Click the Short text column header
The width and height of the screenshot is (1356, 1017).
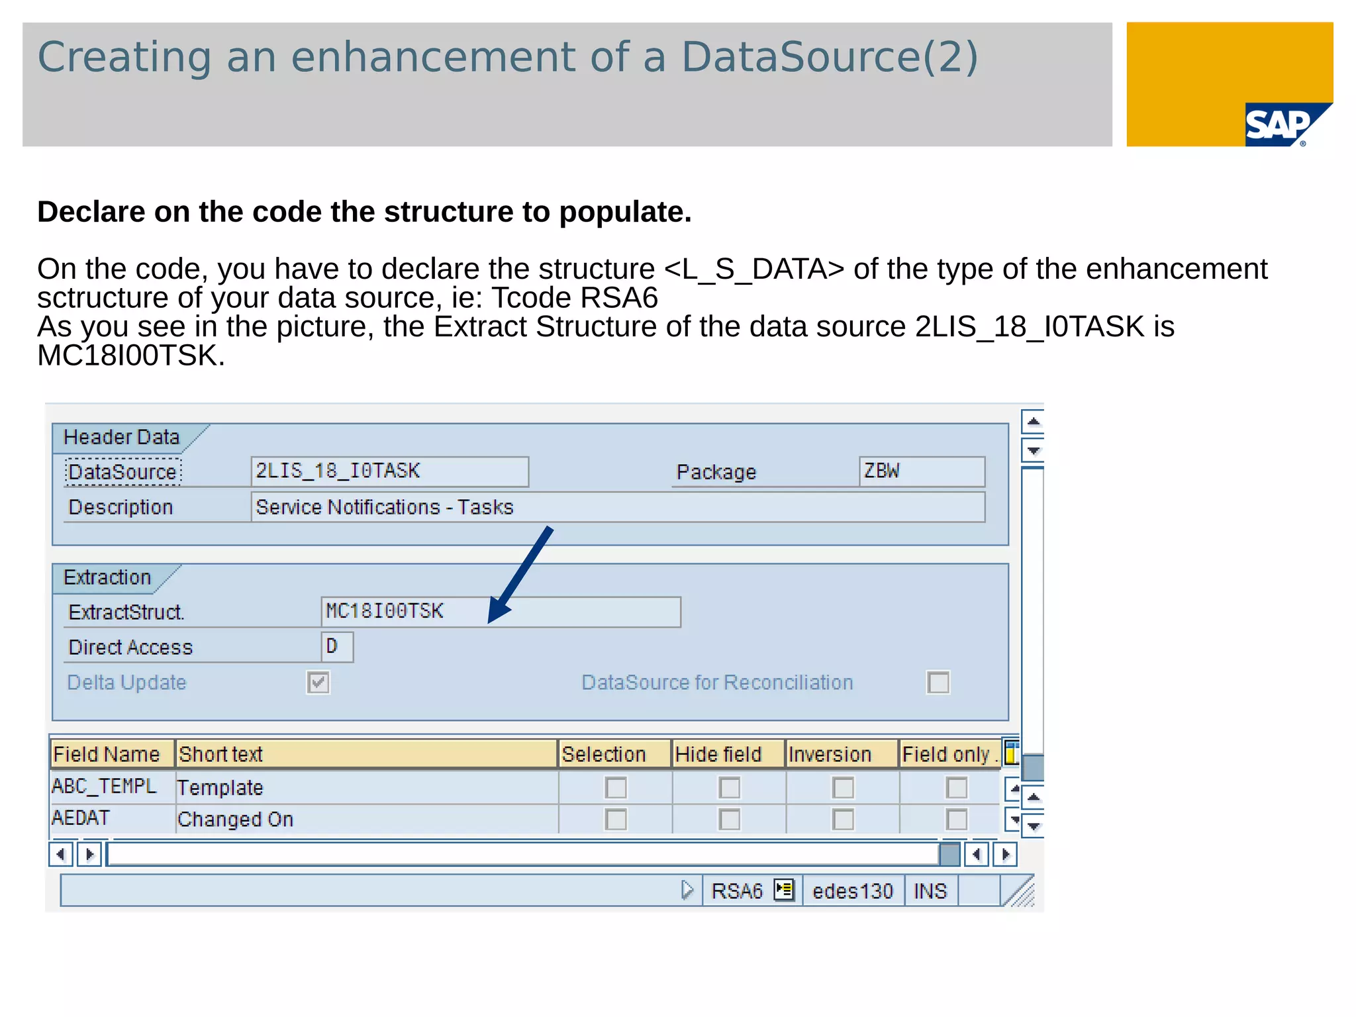[x=367, y=754]
